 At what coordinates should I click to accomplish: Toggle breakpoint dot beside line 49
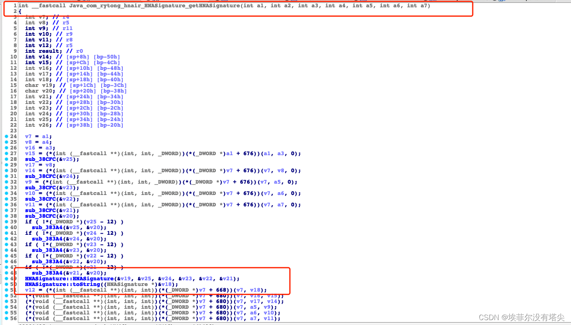[x=6, y=279]
